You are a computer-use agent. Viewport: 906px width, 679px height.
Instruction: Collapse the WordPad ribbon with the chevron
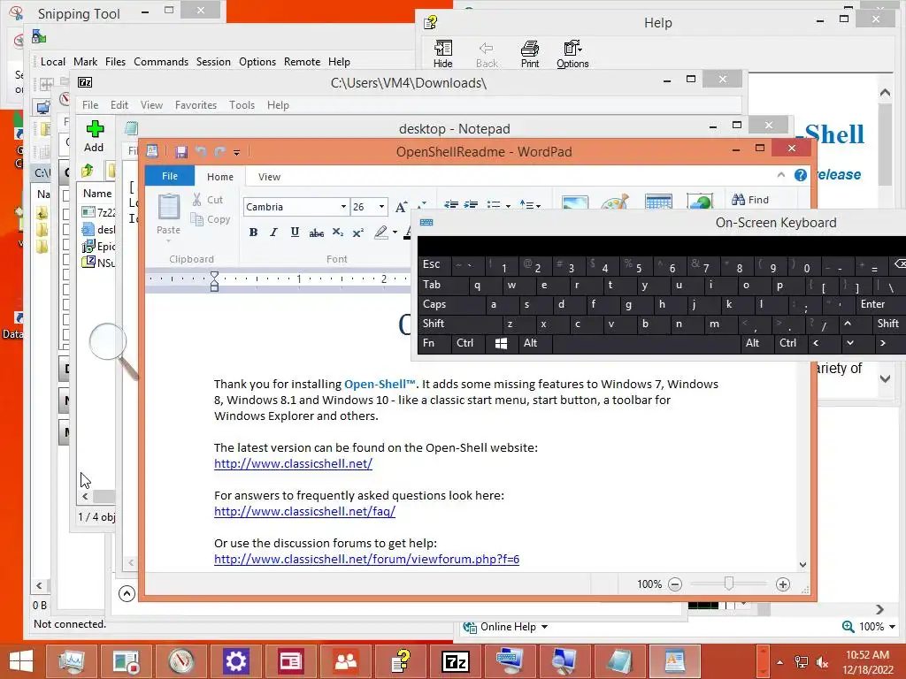coord(781,174)
